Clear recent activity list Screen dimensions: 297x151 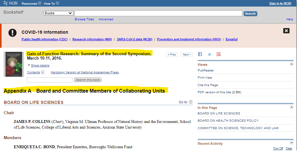(x=289, y=149)
